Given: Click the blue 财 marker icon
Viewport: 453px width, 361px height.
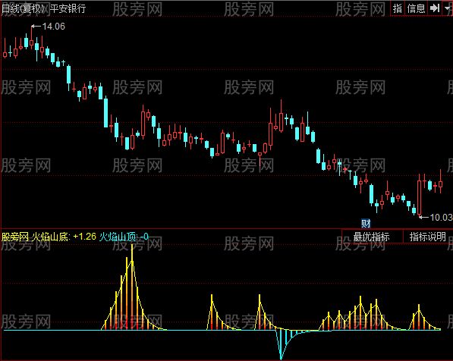Looking at the screenshot, I should click(x=366, y=223).
